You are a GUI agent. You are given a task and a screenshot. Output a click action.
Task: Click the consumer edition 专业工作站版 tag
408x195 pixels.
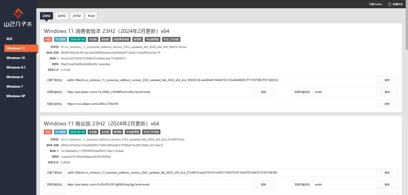click(171, 40)
